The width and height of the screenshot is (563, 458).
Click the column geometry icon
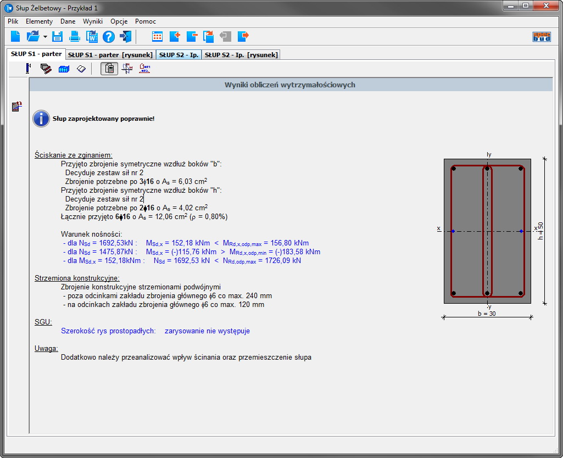pyautogui.click(x=27, y=69)
